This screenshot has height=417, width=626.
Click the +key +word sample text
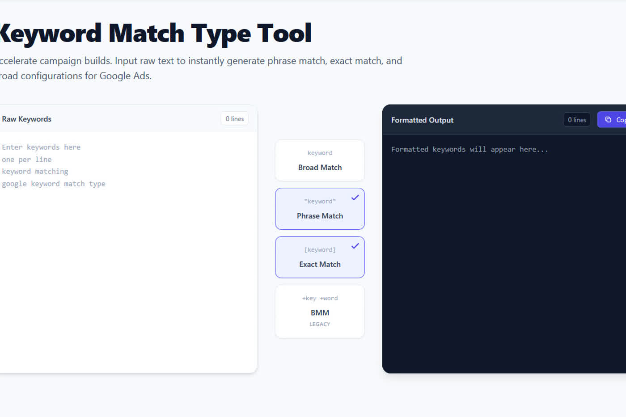[x=320, y=299]
